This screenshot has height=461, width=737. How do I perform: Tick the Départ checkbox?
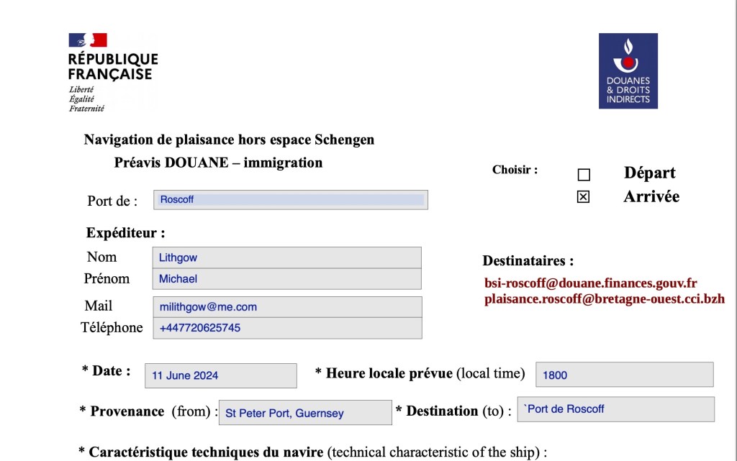(584, 175)
